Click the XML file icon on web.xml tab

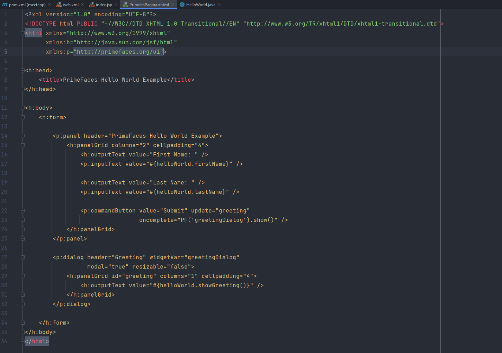click(59, 5)
